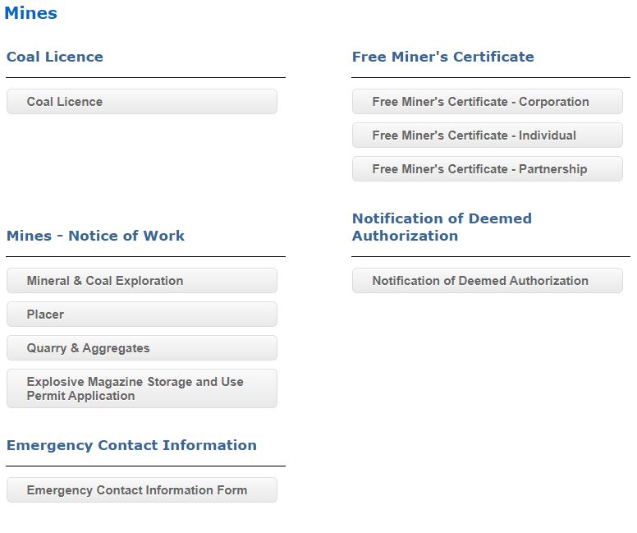The image size is (637, 533).
Task: Open Free Miner's Certificate - Partnership
Action: click(487, 169)
